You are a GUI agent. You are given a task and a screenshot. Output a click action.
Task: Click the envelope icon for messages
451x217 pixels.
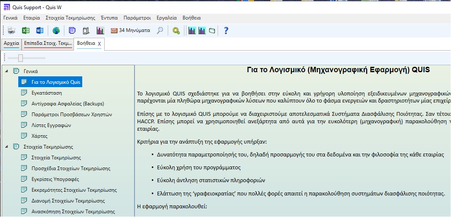pos(114,30)
